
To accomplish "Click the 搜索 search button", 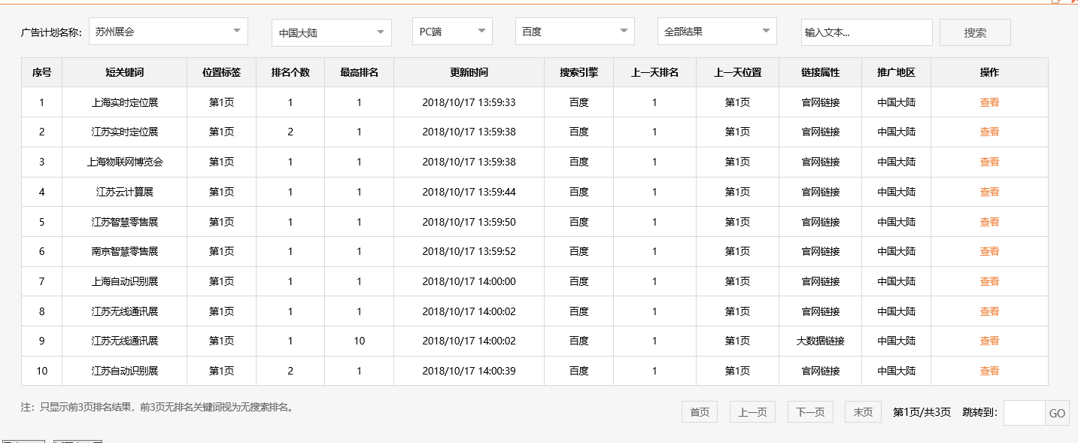I will [x=974, y=31].
